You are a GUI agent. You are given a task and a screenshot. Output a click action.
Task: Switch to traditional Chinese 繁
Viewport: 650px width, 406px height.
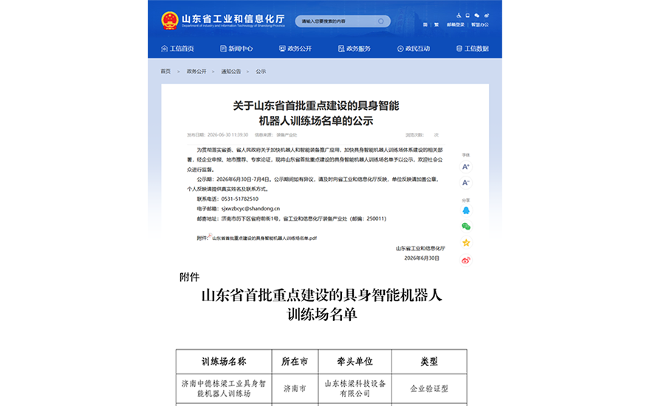click(436, 25)
